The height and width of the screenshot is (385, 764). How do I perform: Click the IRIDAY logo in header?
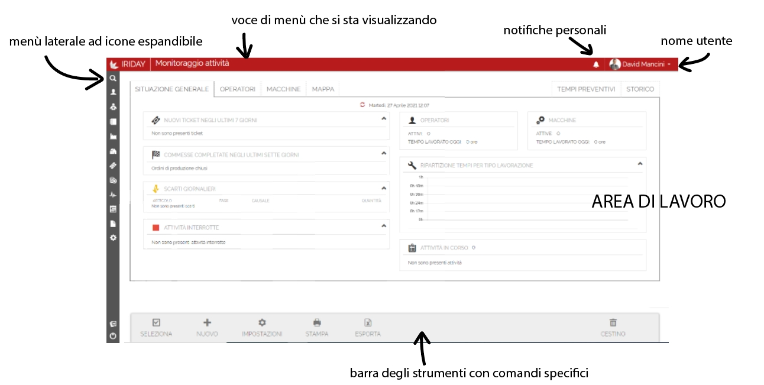pyautogui.click(x=128, y=64)
